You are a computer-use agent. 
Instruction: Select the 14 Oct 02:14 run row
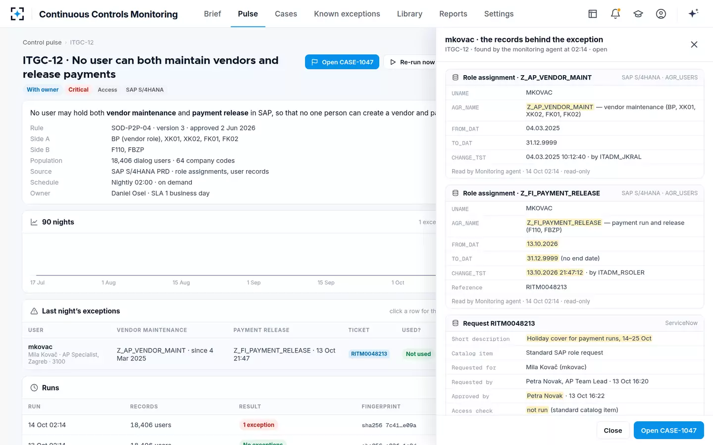229,425
